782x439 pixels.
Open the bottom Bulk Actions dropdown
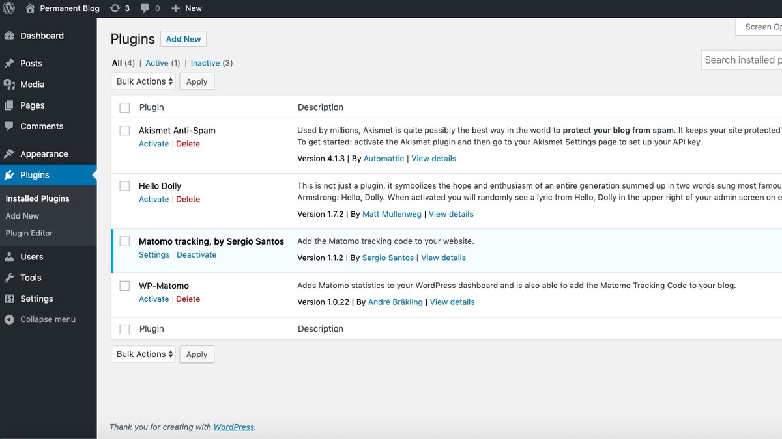(x=143, y=354)
